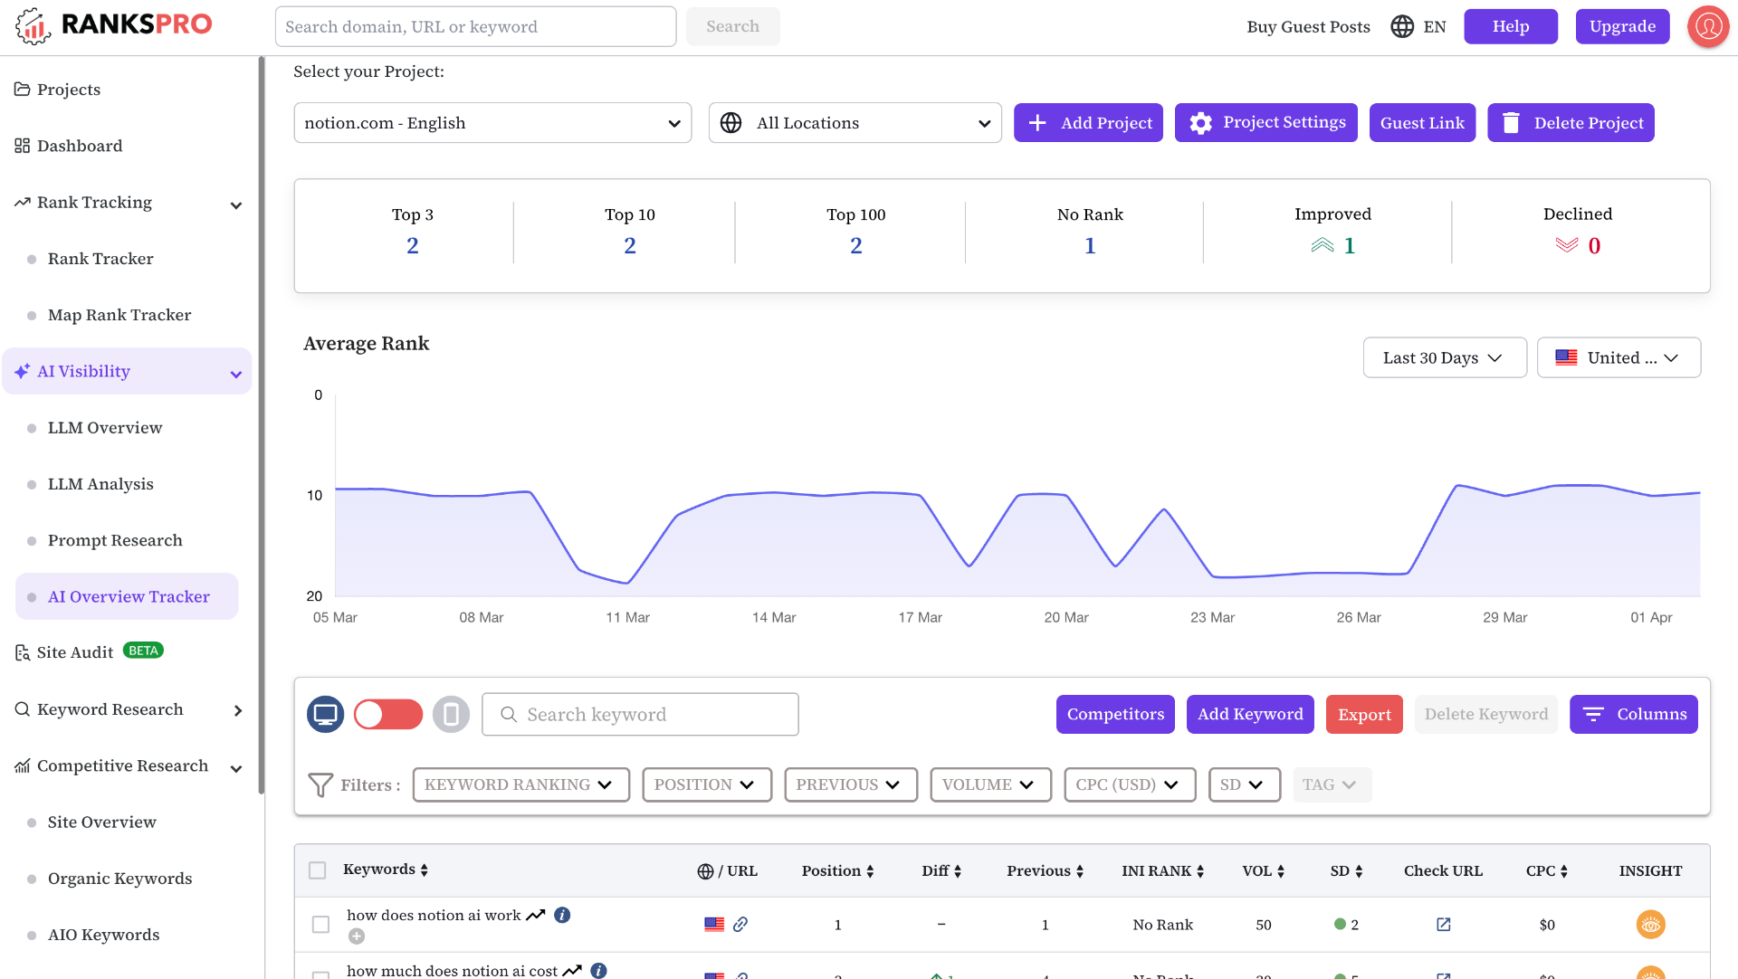The width and height of the screenshot is (1738, 979).
Task: Open SD filter dropdown
Action: (x=1245, y=784)
